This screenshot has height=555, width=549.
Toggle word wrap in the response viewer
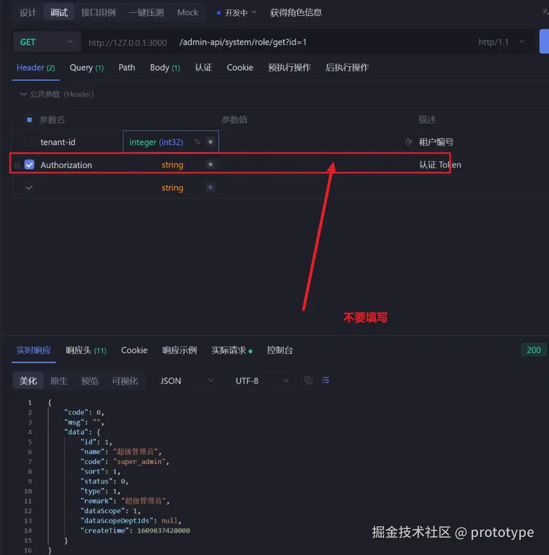point(325,380)
